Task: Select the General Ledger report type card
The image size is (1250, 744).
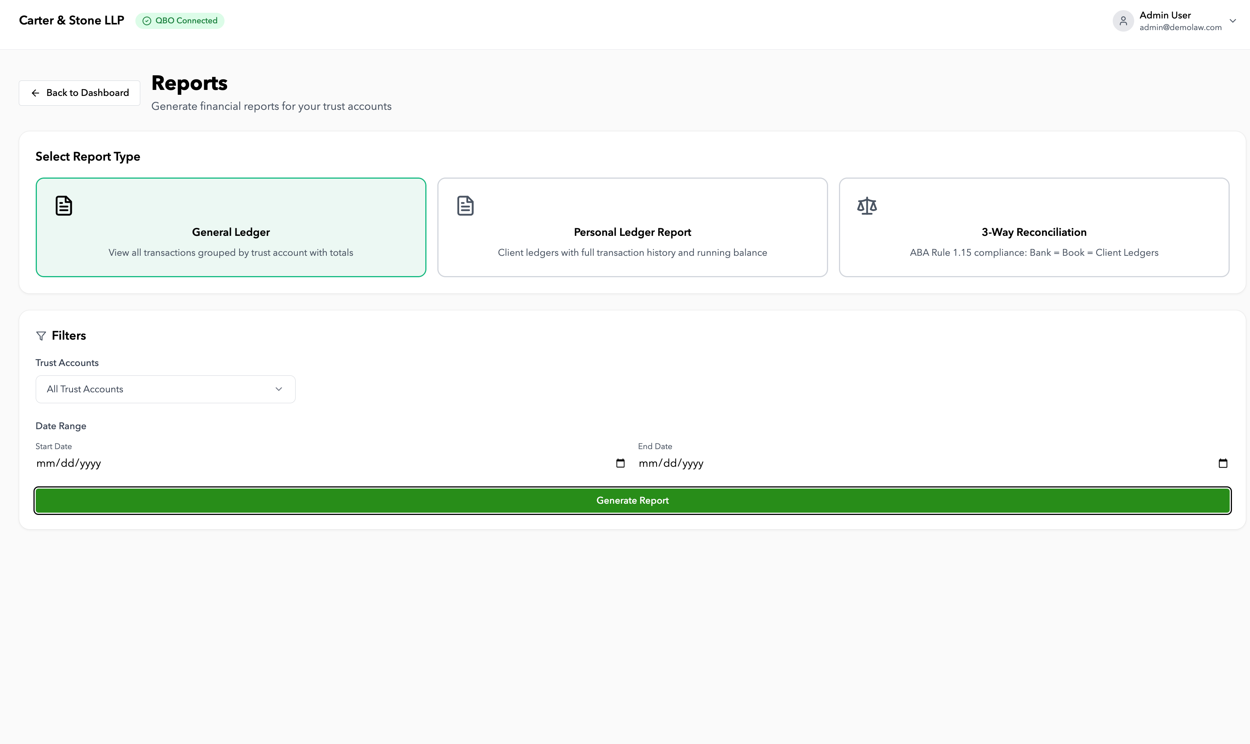Action: [x=231, y=227]
